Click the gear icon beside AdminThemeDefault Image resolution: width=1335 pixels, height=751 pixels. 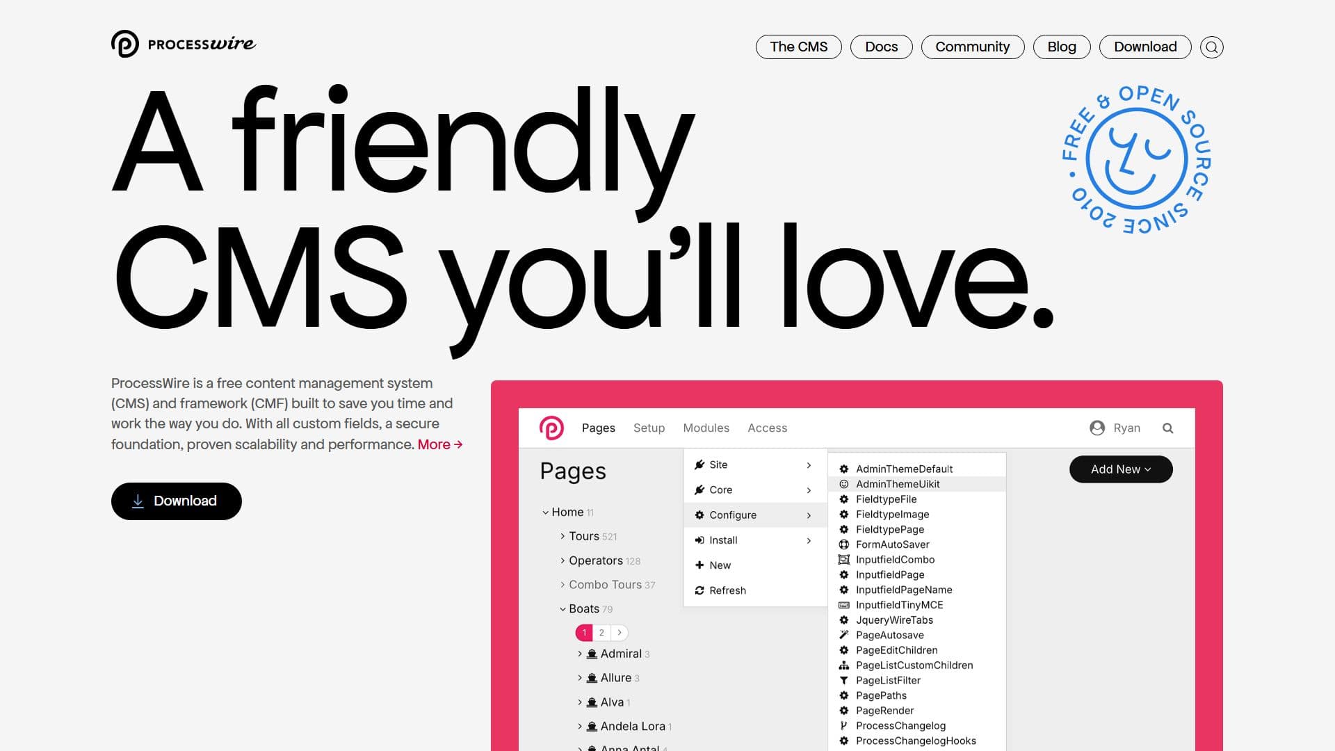click(x=844, y=469)
